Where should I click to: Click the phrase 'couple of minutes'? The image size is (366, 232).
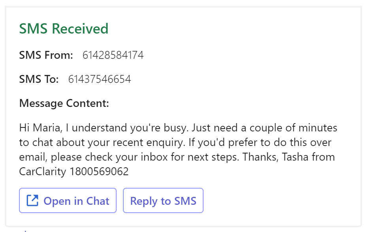[x=293, y=128]
